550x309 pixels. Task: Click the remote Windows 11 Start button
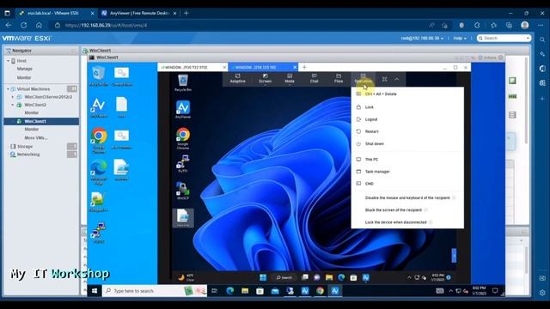pyautogui.click(x=263, y=277)
